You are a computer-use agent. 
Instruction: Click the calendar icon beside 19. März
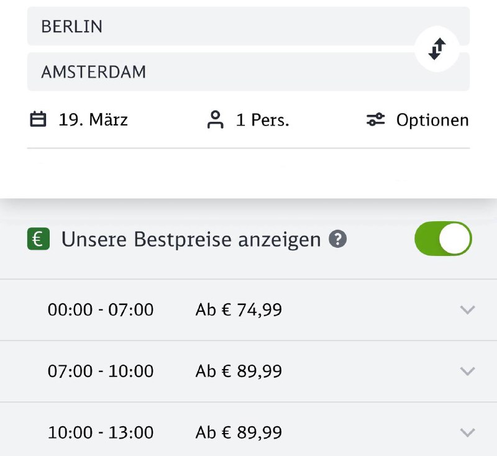click(x=39, y=119)
